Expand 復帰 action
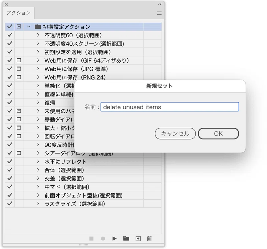Image resolution: width=267 pixels, height=249 pixels. click(x=38, y=103)
